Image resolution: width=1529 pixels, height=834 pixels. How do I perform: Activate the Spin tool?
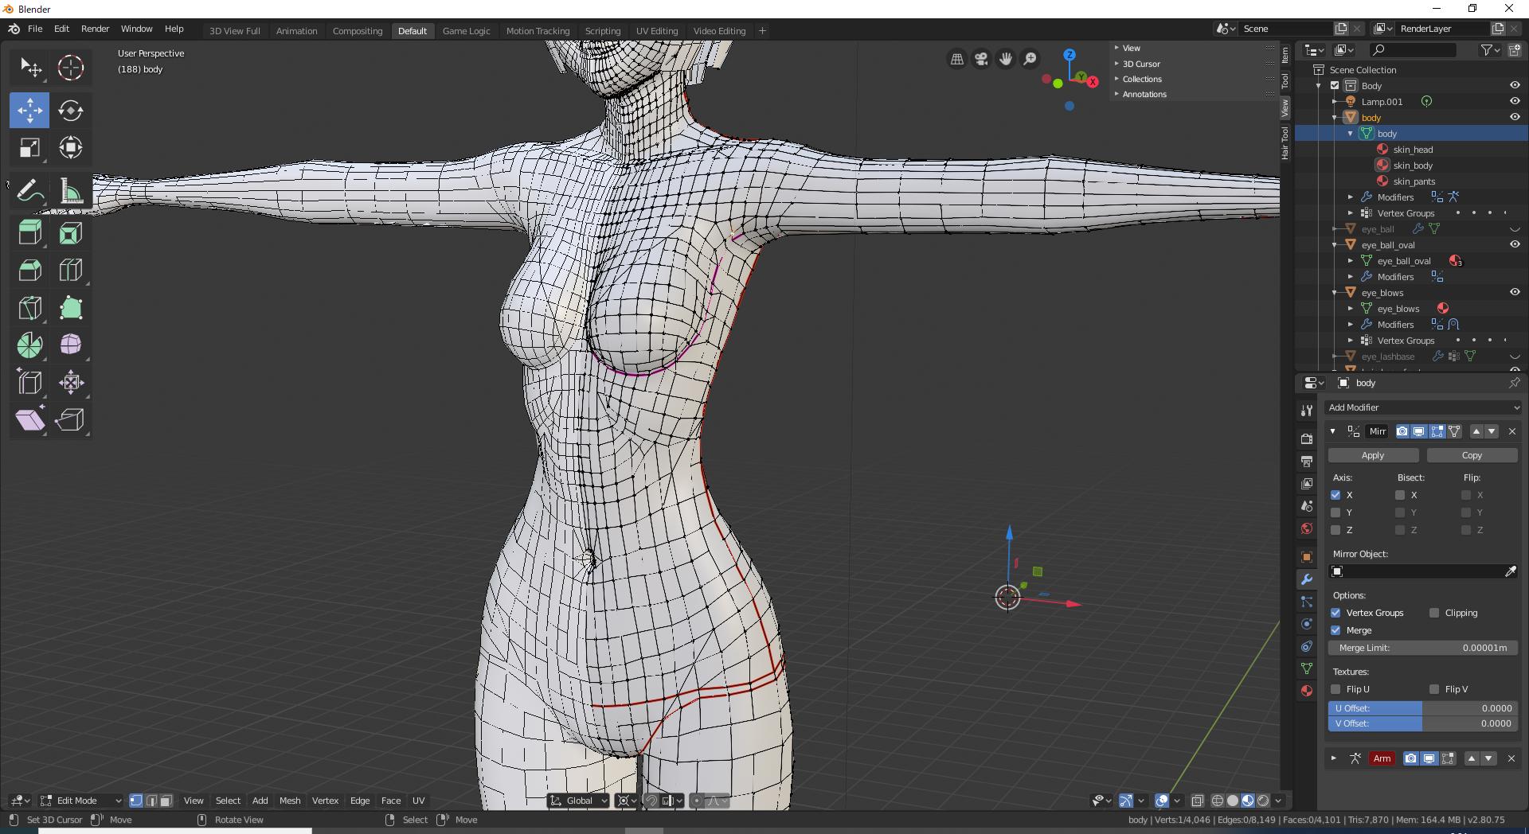point(30,345)
